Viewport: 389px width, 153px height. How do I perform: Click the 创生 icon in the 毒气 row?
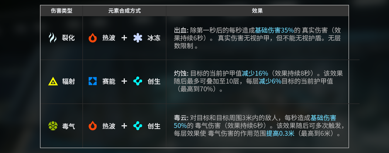[138, 126]
